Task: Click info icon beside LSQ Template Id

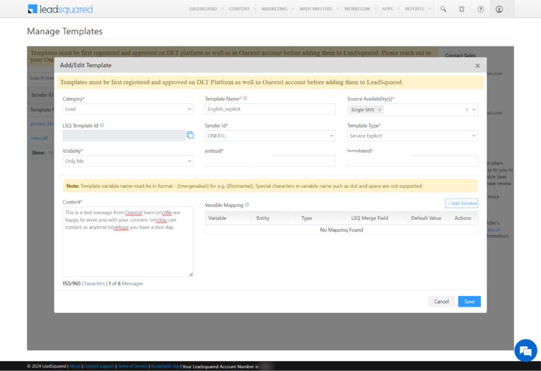Action: tap(102, 125)
